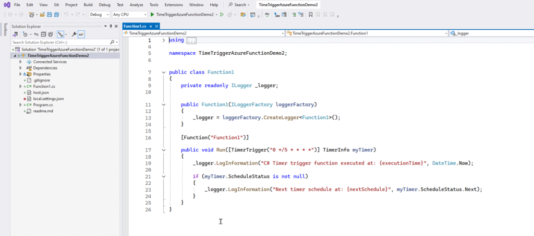The image size is (534, 236).
Task: Click the Undo arrow icon
Action: [66, 15]
